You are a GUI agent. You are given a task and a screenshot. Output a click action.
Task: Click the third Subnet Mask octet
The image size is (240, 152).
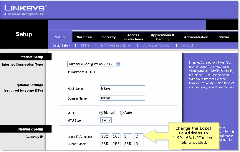(x=128, y=144)
